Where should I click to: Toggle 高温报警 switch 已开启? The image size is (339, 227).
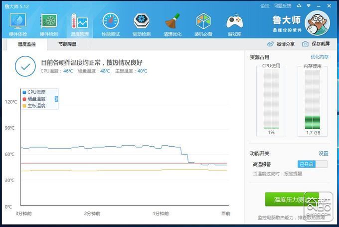click(x=313, y=164)
